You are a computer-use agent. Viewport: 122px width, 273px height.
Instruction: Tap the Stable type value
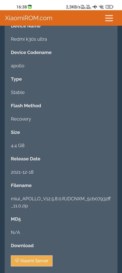pyautogui.click(x=18, y=92)
